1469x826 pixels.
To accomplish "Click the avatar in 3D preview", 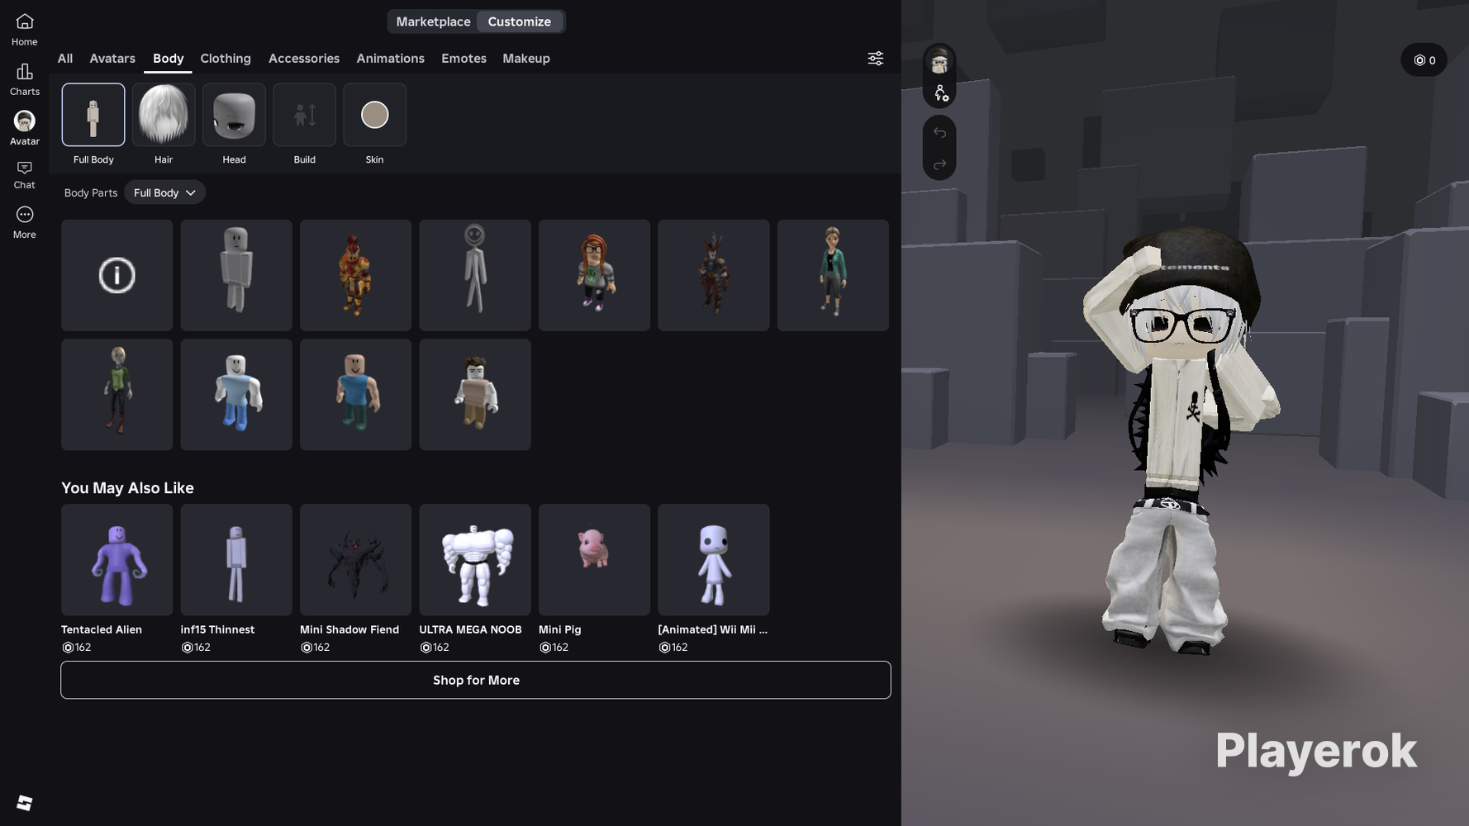I will pyautogui.click(x=1181, y=442).
